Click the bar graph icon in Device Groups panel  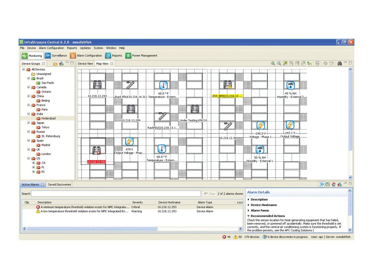click(61, 63)
